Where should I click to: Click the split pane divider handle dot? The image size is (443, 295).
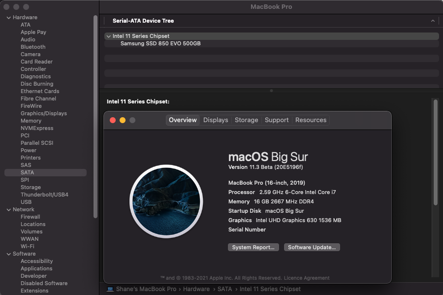pyautogui.click(x=271, y=91)
